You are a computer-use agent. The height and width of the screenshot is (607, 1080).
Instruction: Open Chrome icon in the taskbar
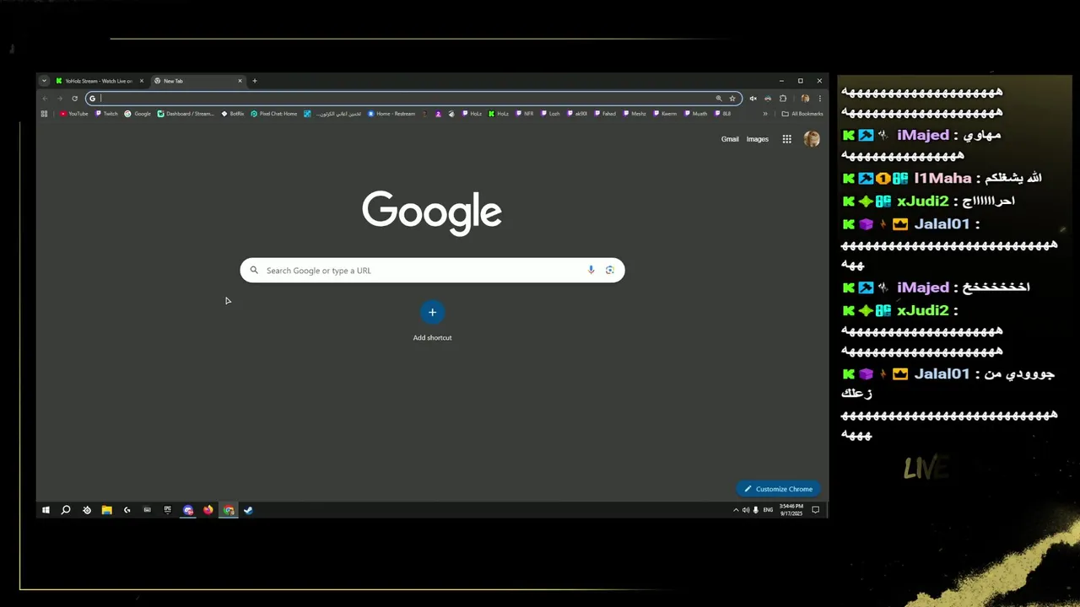pos(229,510)
